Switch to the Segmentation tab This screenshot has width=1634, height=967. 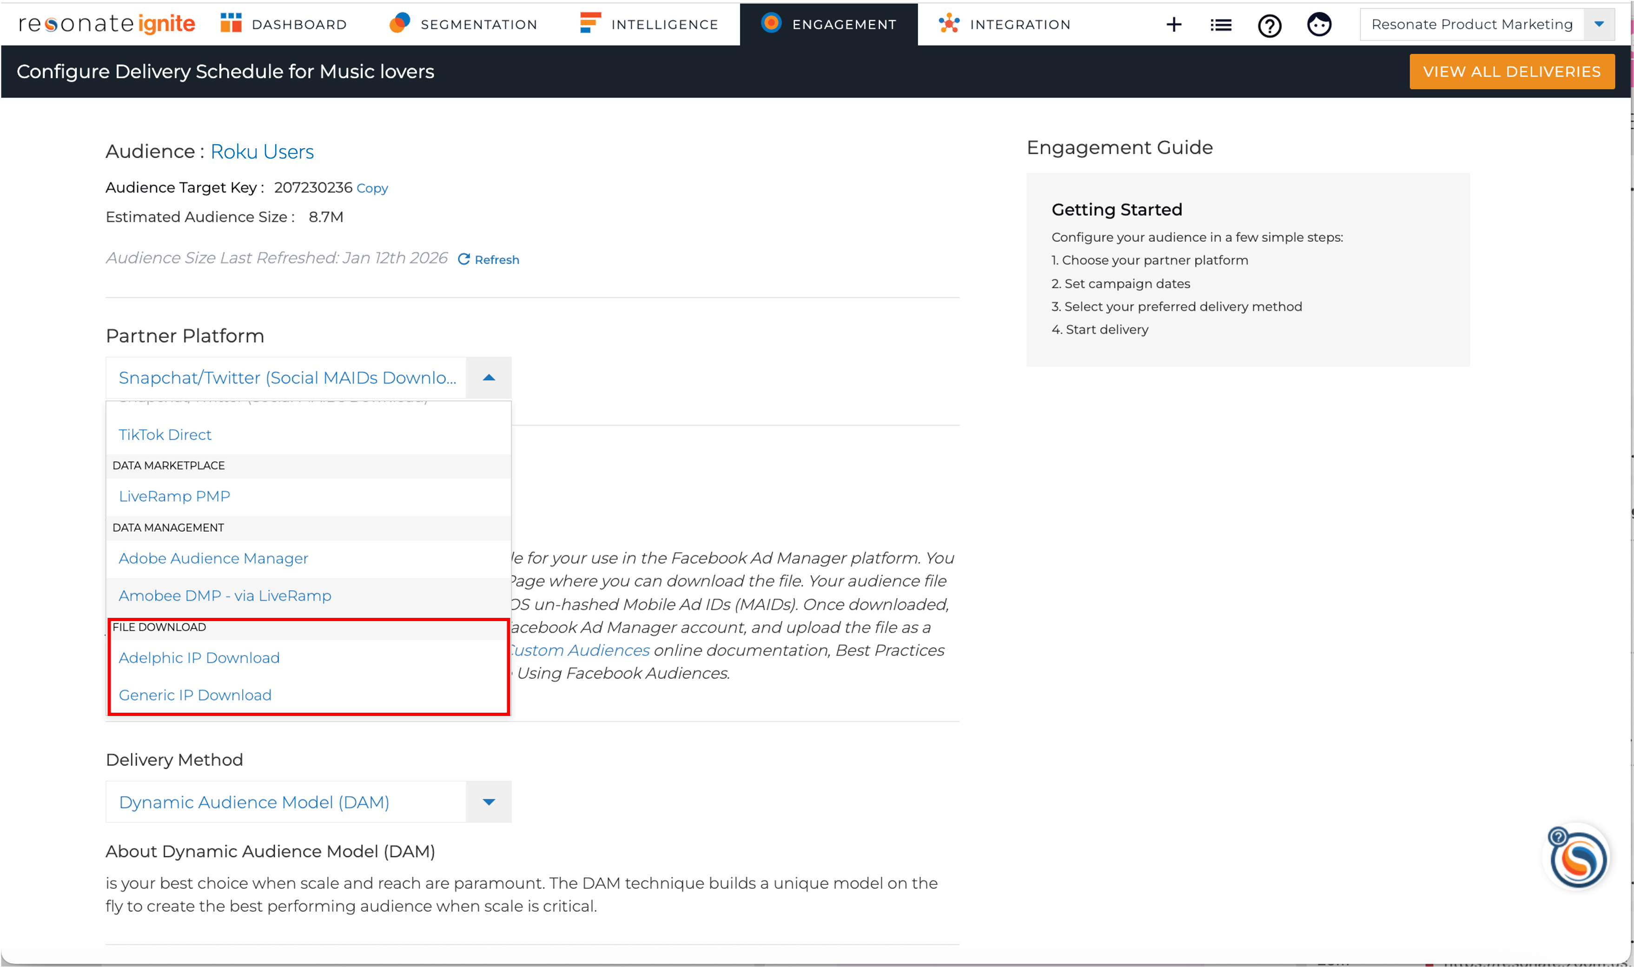(464, 24)
